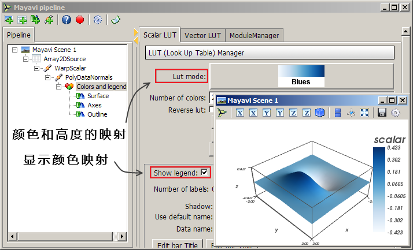
Task: Open the ModuleManager tab
Action: (254, 35)
